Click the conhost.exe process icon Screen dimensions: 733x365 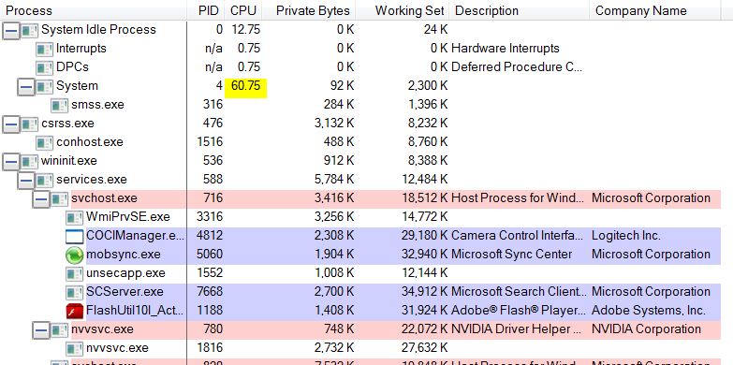(44, 142)
